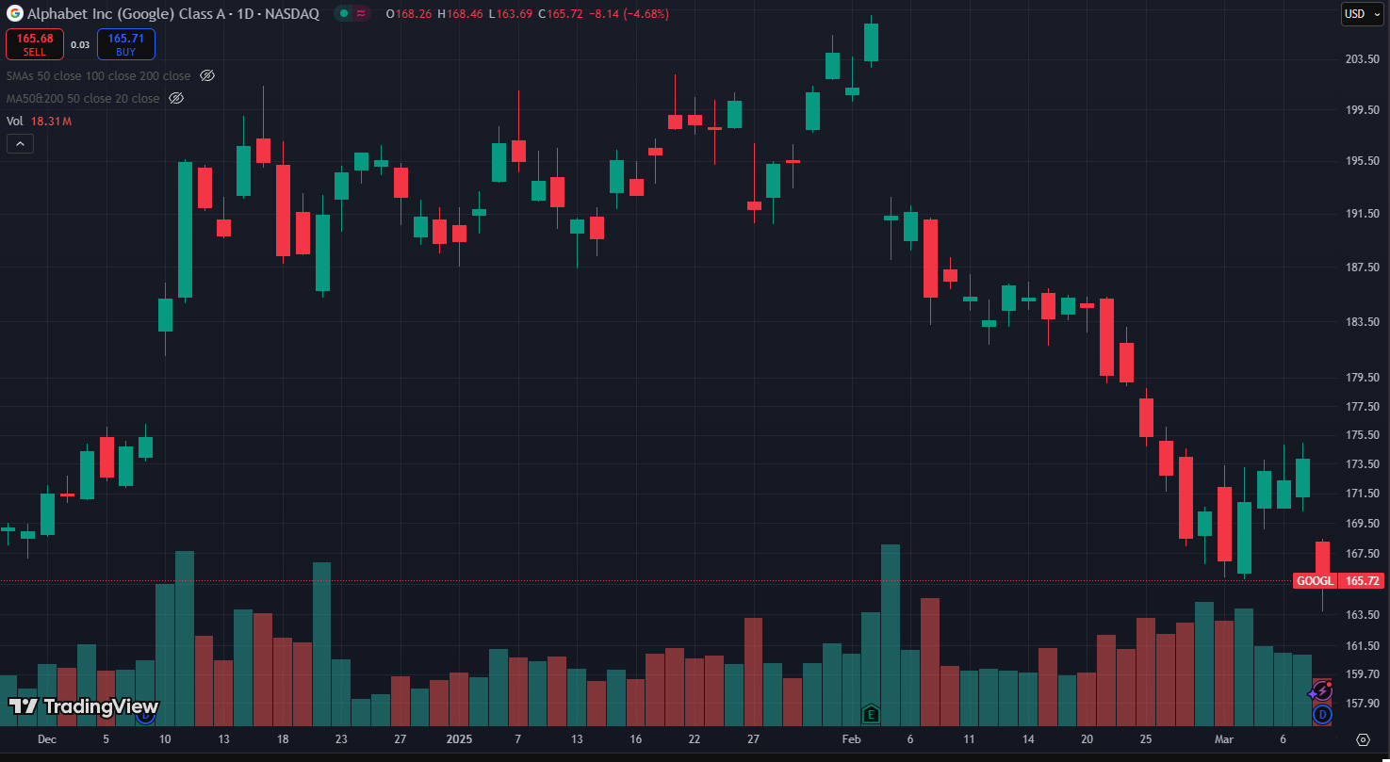Select the Vol 18.31 M legend
1390x762 pixels.
coord(40,121)
